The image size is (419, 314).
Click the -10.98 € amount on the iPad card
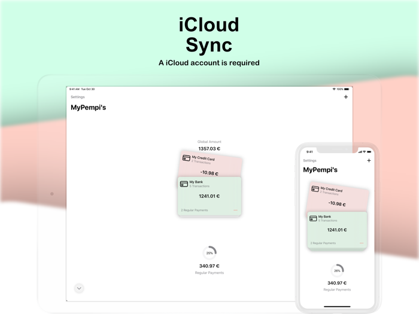pyautogui.click(x=209, y=173)
